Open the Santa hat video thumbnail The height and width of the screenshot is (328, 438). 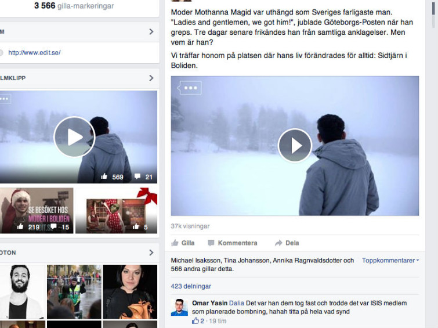(x=36, y=210)
